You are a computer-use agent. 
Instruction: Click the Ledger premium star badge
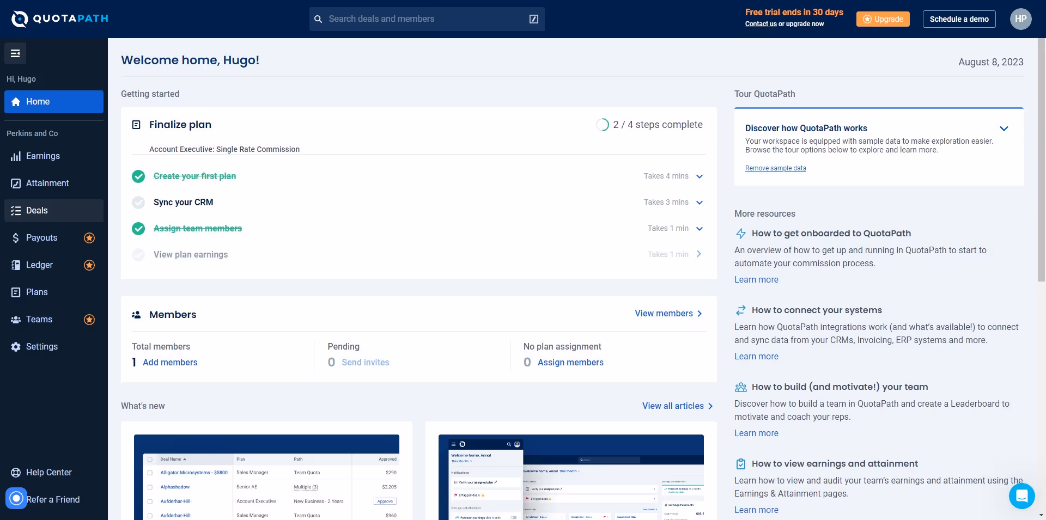point(89,265)
